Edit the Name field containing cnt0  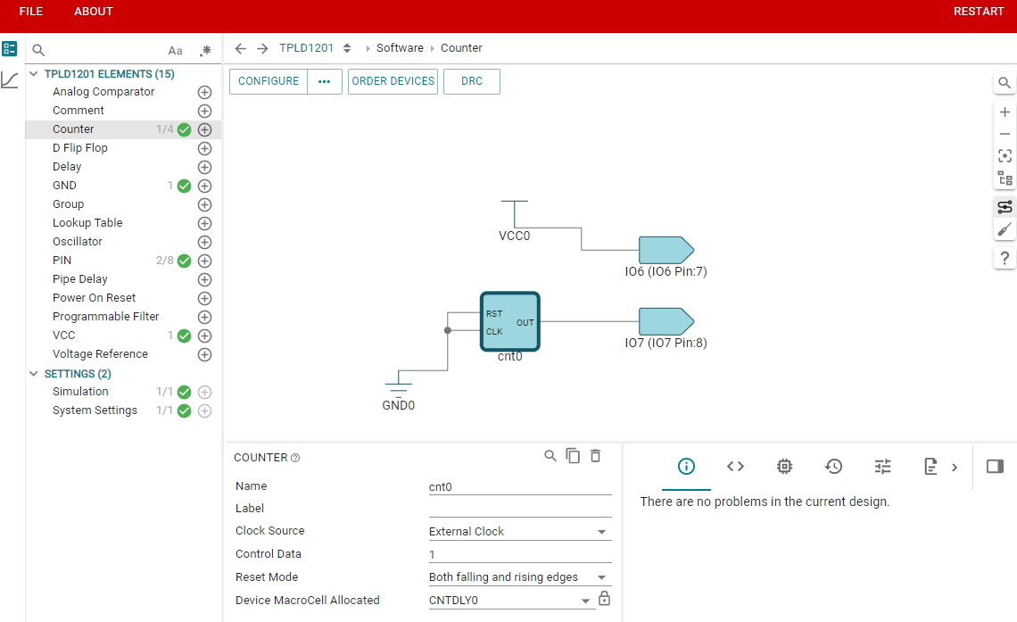pyautogui.click(x=520, y=487)
